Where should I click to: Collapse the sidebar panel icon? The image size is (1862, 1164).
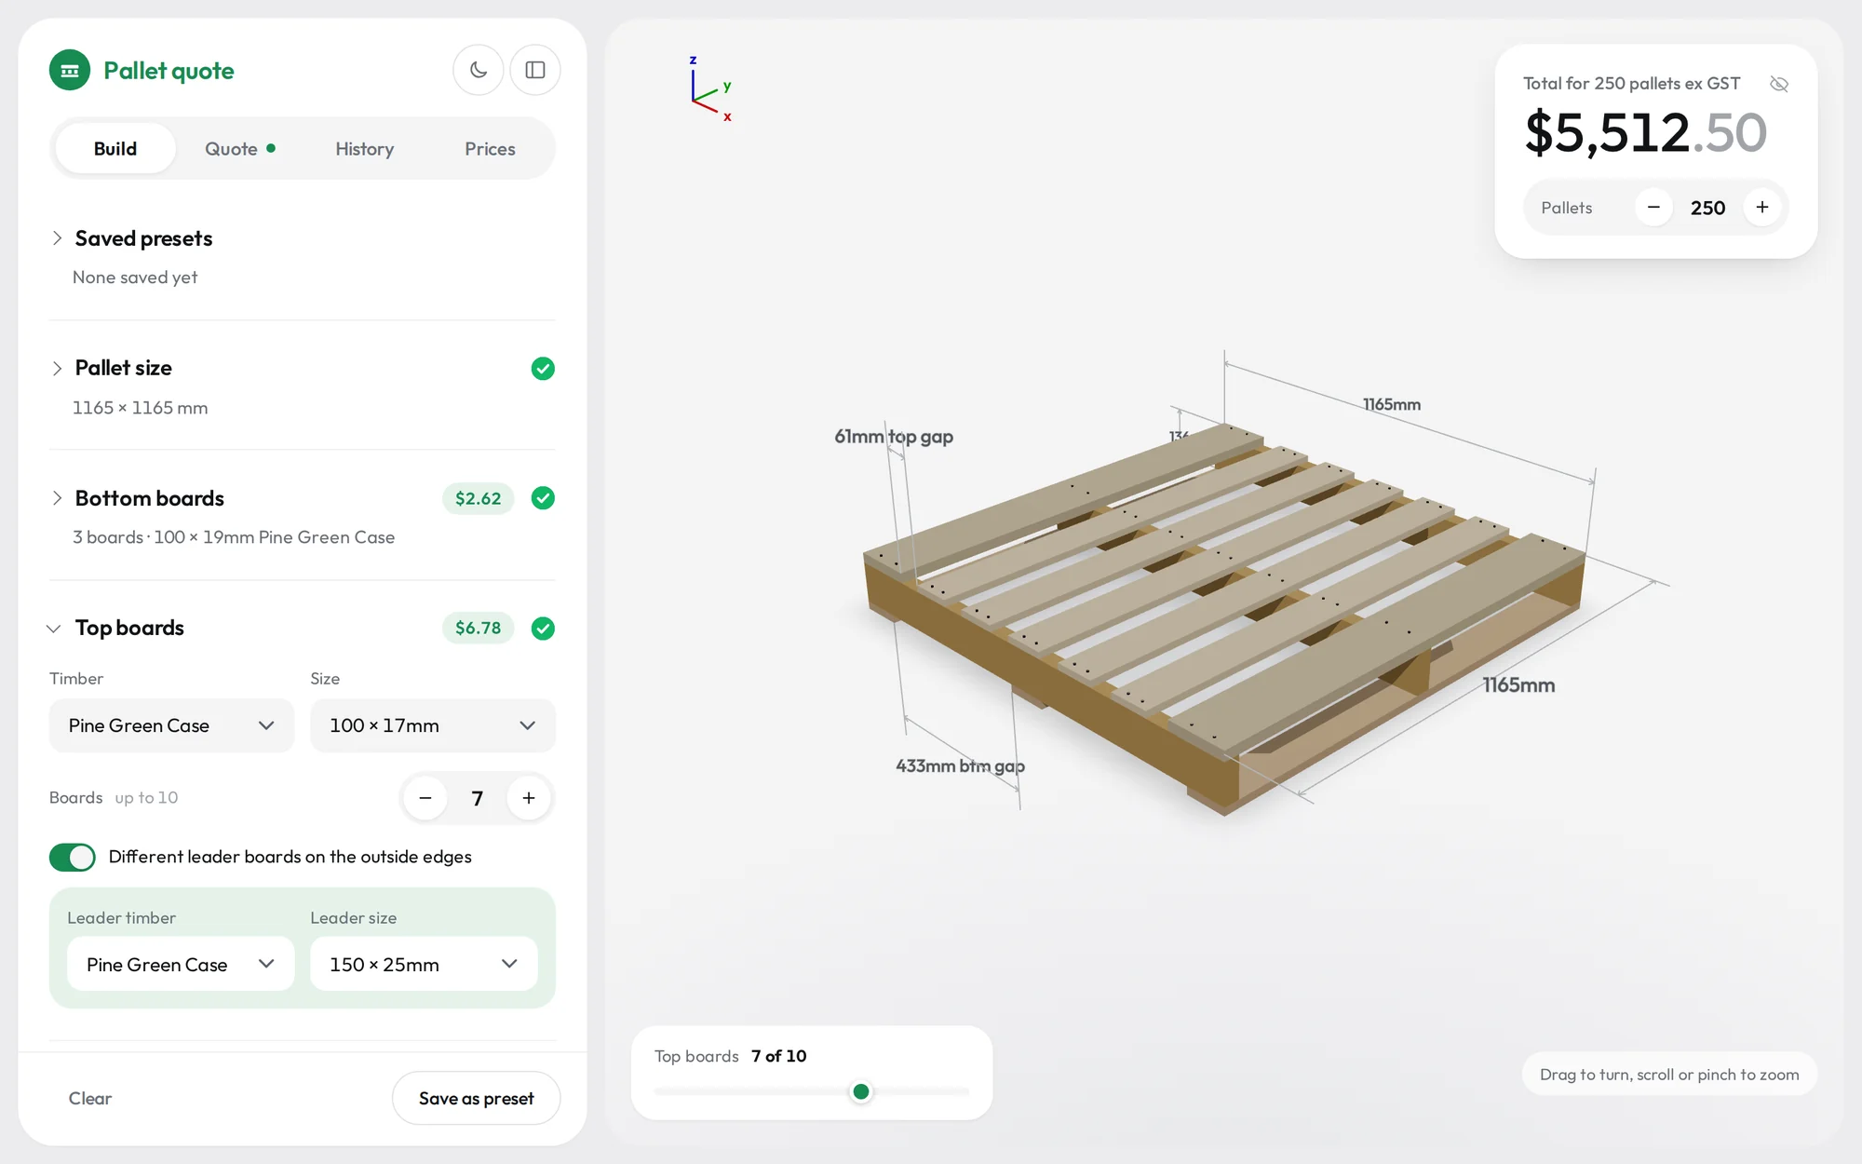click(535, 70)
